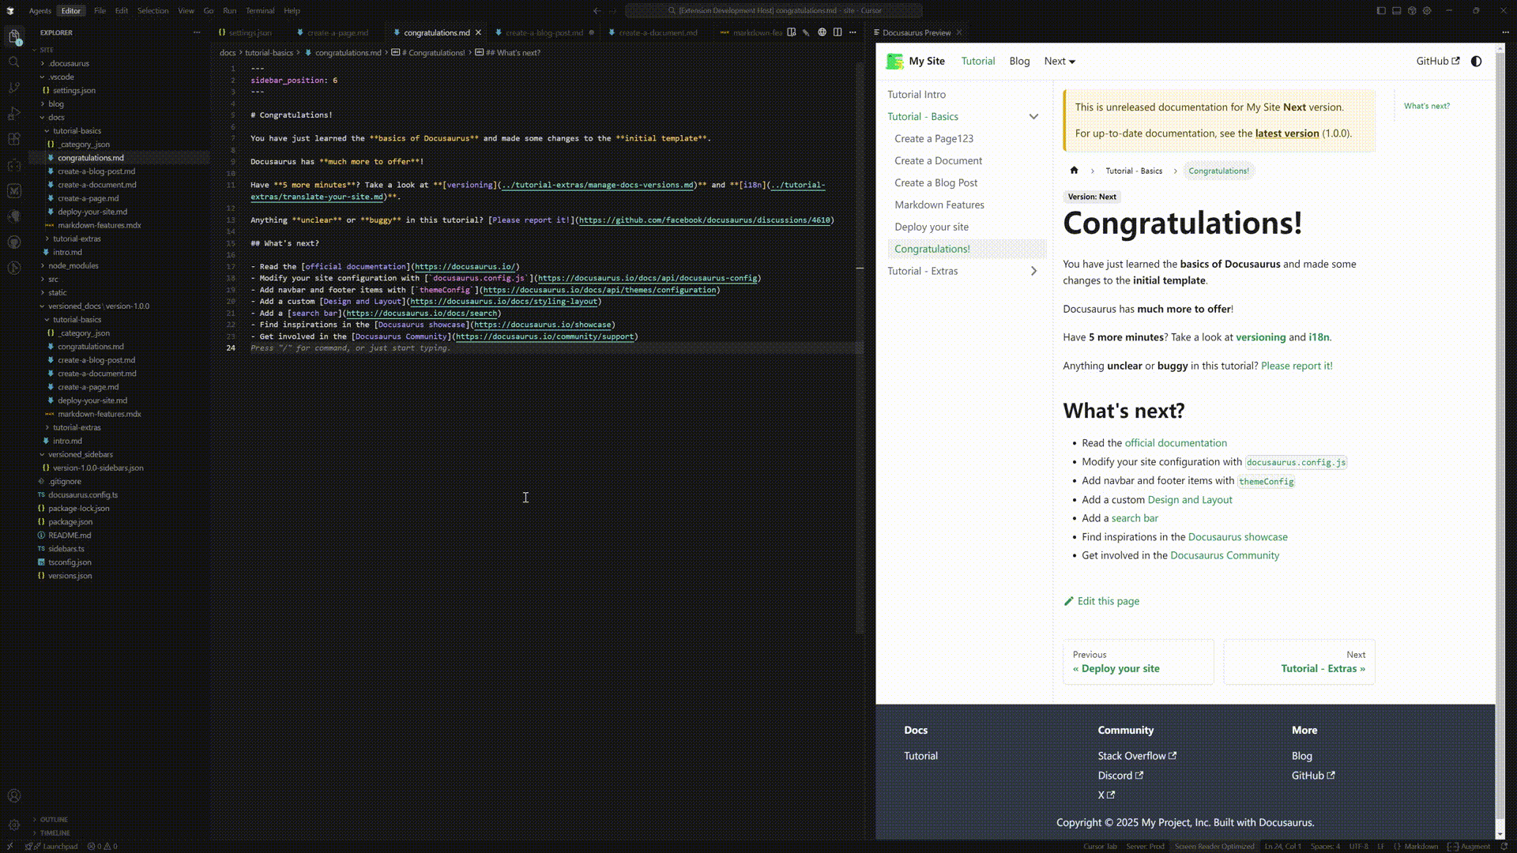The width and height of the screenshot is (1517, 853).
Task: Open the Extensions view icon
Action: pyautogui.click(x=13, y=139)
